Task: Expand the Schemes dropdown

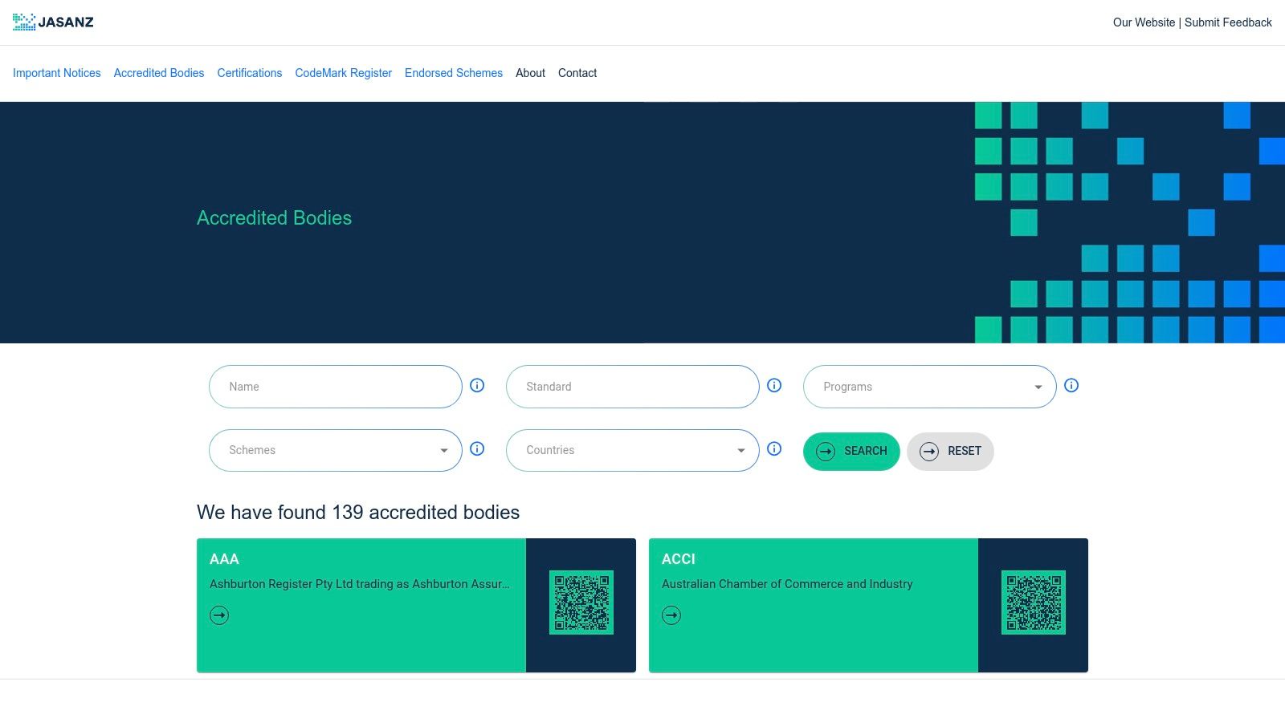Action: click(x=335, y=450)
